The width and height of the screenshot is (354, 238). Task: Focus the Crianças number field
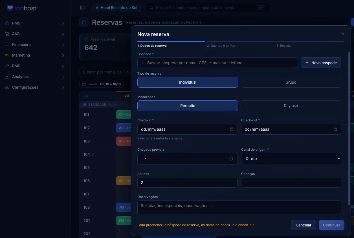pyautogui.click(x=291, y=182)
